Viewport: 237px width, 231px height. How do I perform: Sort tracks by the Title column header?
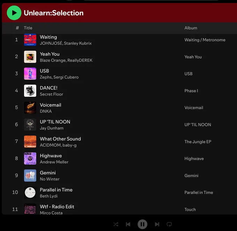tap(28, 28)
